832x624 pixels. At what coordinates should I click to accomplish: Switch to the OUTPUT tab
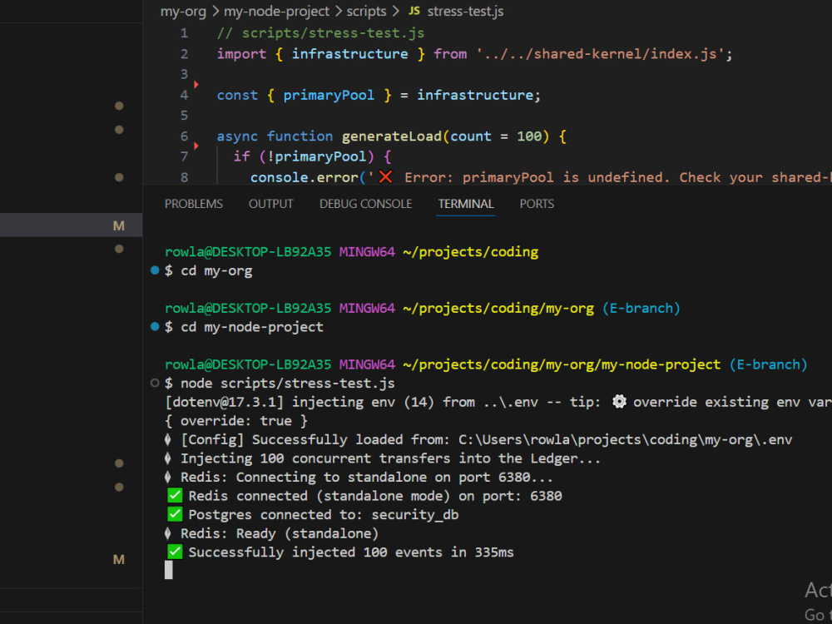click(270, 204)
